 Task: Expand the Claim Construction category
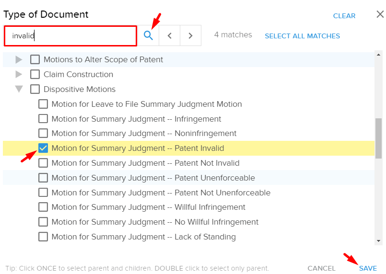(19, 74)
